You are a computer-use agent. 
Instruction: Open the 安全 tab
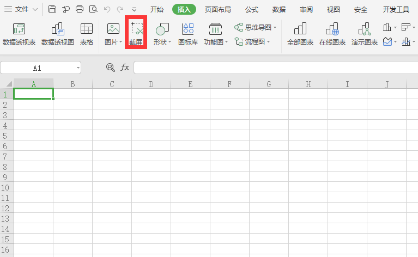coord(360,10)
